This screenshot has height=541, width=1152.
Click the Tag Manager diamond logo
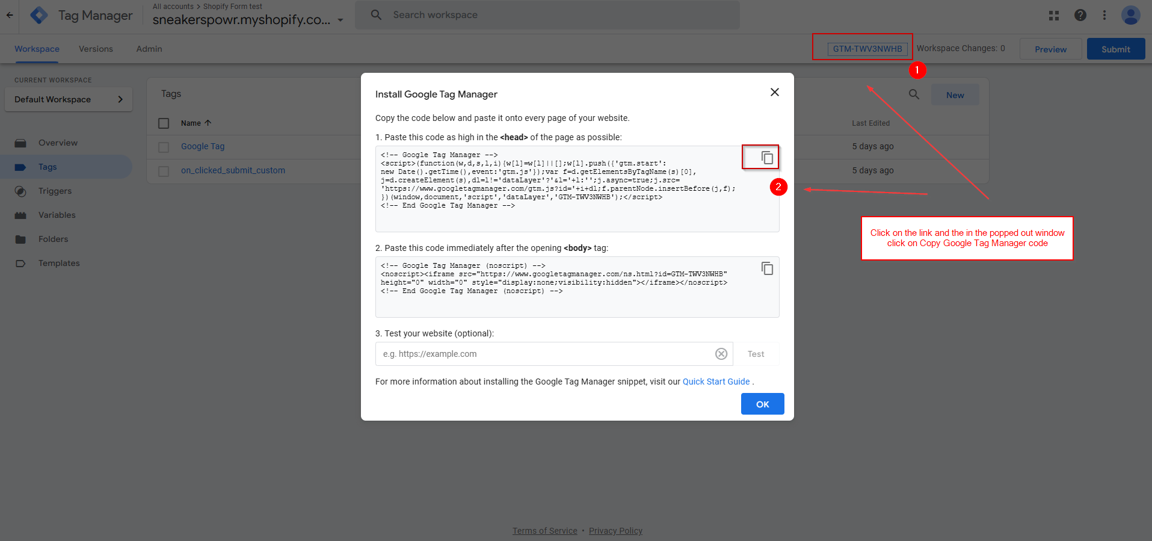click(39, 16)
